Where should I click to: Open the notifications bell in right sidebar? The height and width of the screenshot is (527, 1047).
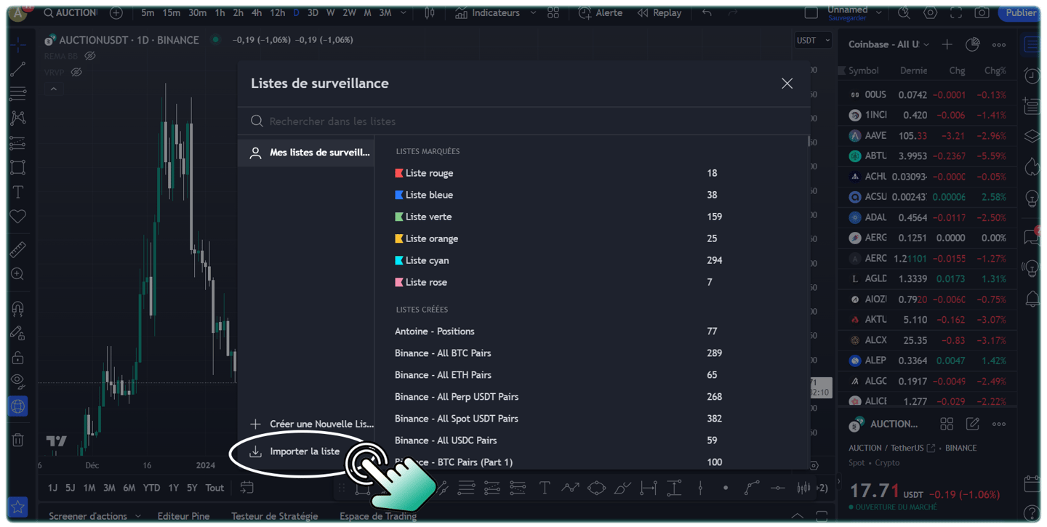point(1031,298)
